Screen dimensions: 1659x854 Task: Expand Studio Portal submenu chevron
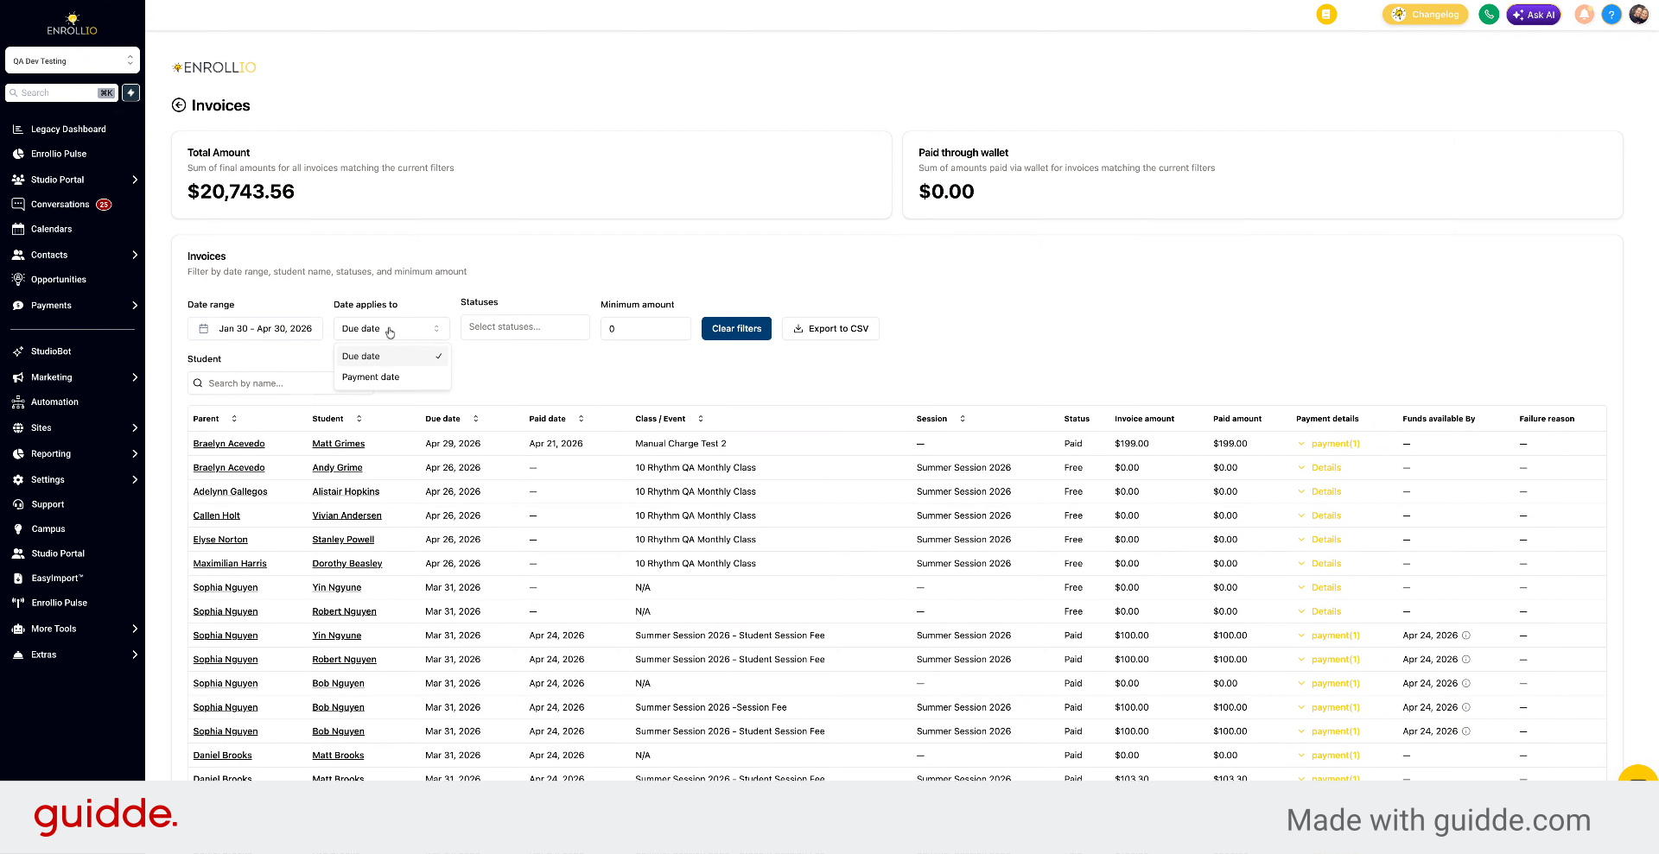tap(135, 180)
